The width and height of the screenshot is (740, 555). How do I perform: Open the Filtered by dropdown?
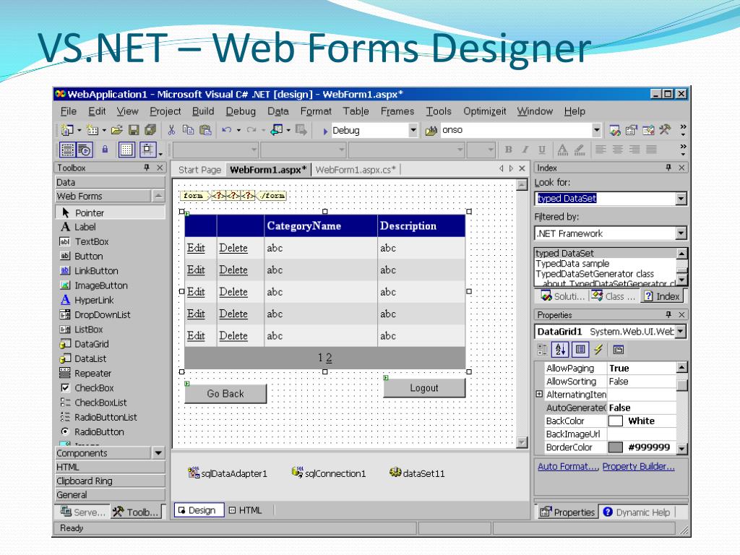pyautogui.click(x=681, y=233)
